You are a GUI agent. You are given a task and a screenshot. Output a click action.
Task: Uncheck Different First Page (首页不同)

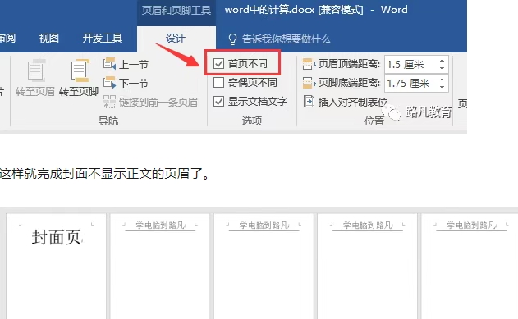click(218, 64)
